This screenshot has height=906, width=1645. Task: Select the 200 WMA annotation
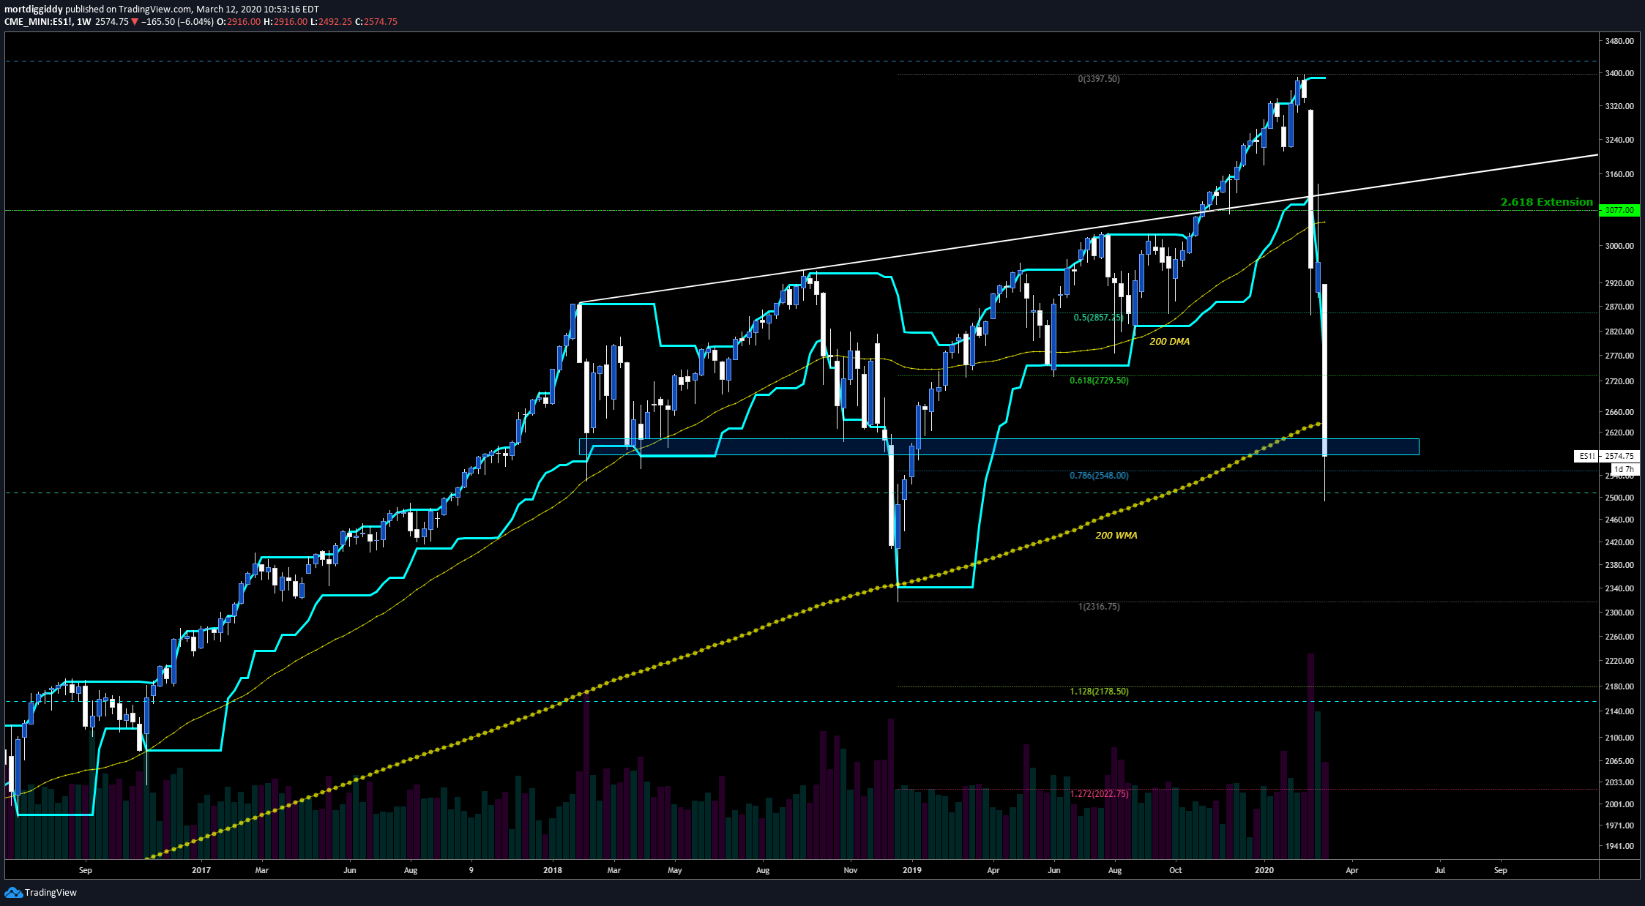pos(1116,536)
